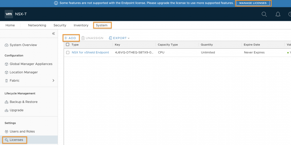Click the CPU capacity type cell
Viewport: 291px width, 145px height.
[161, 52]
